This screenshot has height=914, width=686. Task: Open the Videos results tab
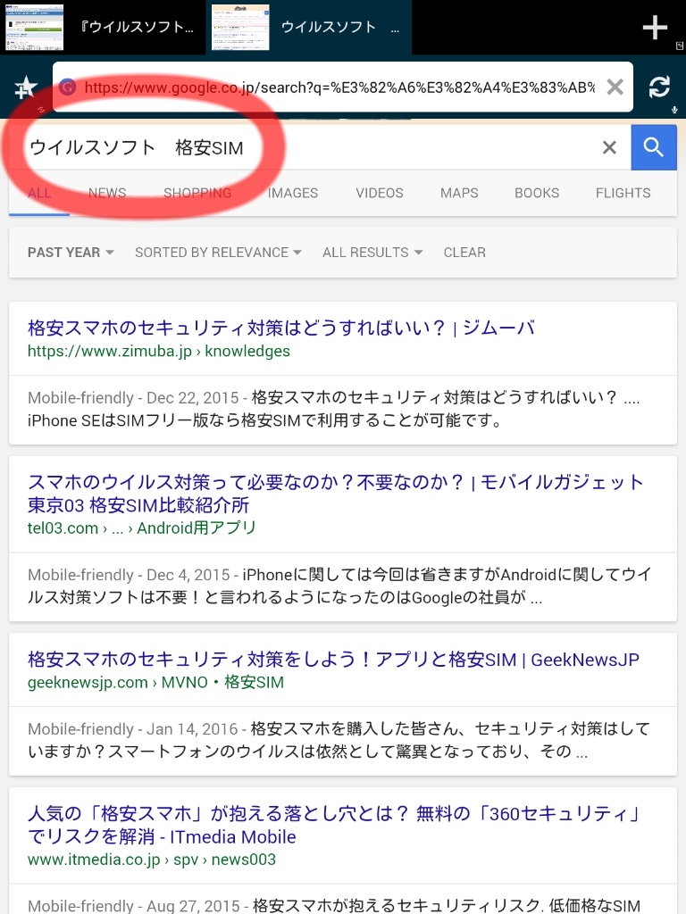[x=379, y=193]
